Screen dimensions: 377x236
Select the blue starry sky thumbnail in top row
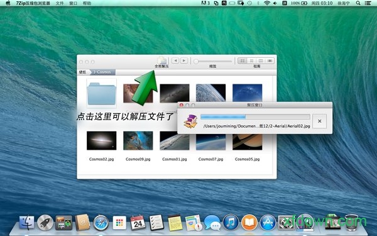(247, 93)
